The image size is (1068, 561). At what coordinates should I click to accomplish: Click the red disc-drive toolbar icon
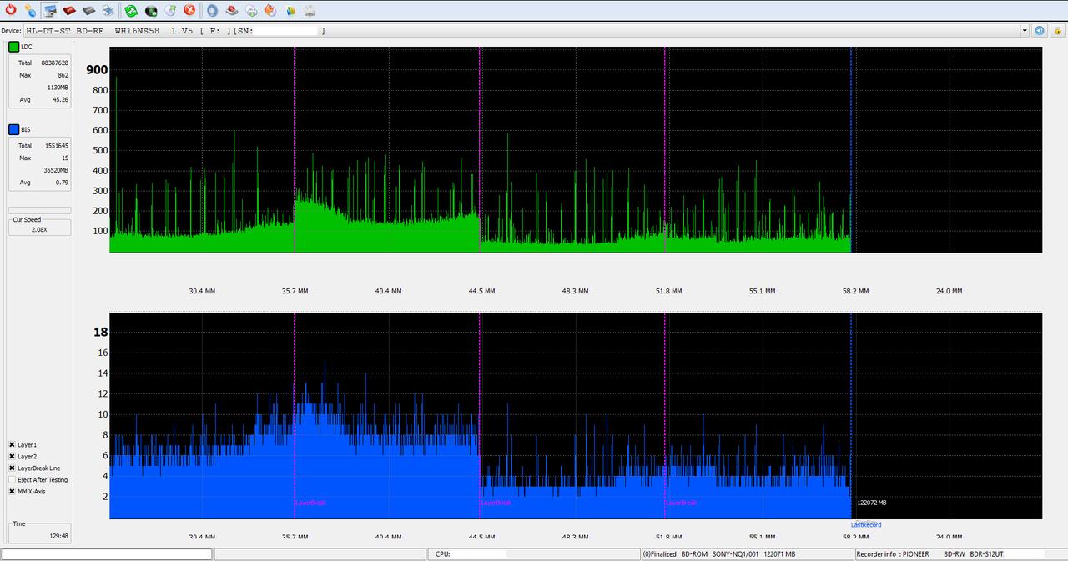tap(69, 10)
